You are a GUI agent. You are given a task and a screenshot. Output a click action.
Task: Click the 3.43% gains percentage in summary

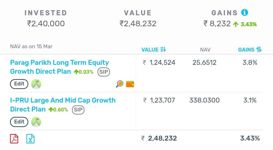249,24
